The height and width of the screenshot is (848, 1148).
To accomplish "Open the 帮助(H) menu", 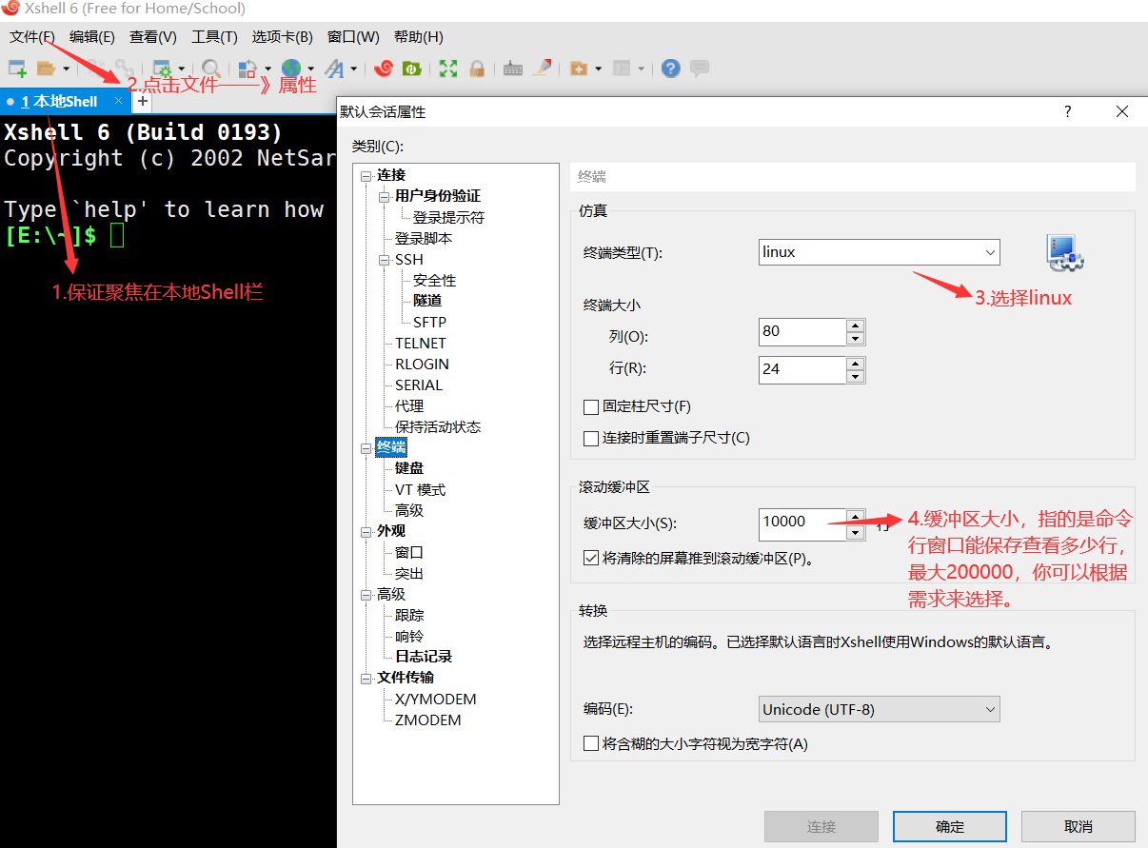I will tap(418, 37).
